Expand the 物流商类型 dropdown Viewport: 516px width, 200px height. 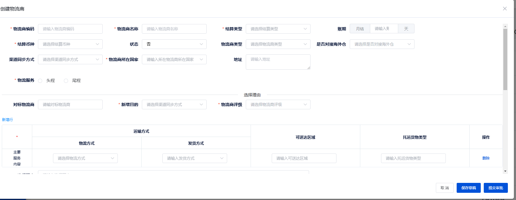coord(278,44)
